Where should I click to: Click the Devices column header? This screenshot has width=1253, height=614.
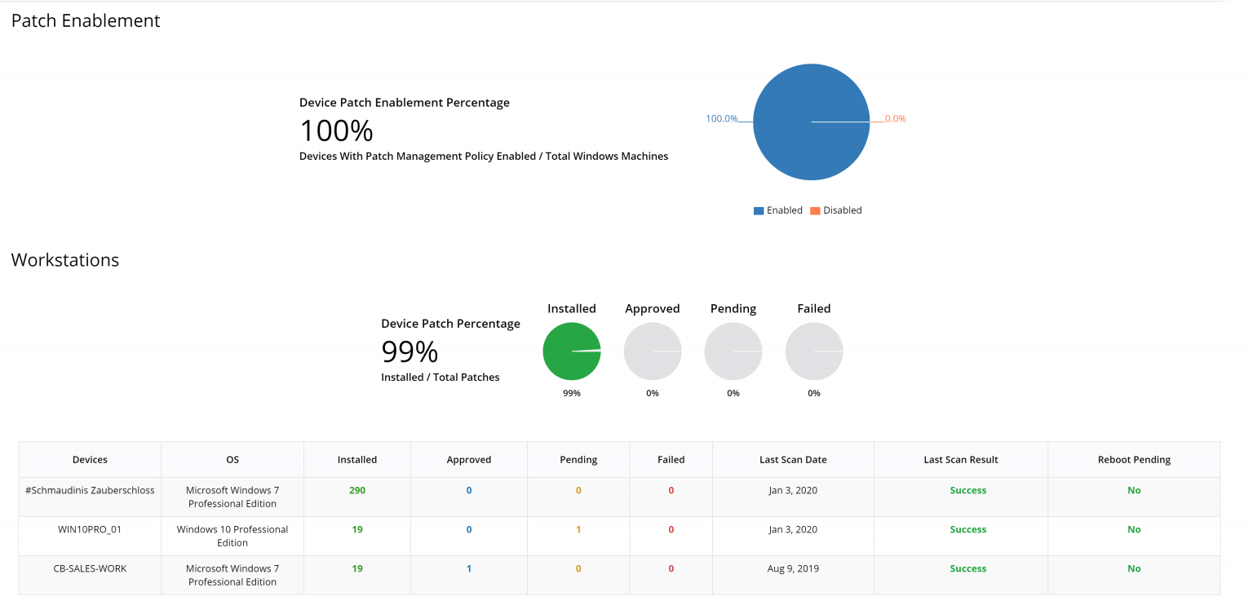[x=90, y=459]
